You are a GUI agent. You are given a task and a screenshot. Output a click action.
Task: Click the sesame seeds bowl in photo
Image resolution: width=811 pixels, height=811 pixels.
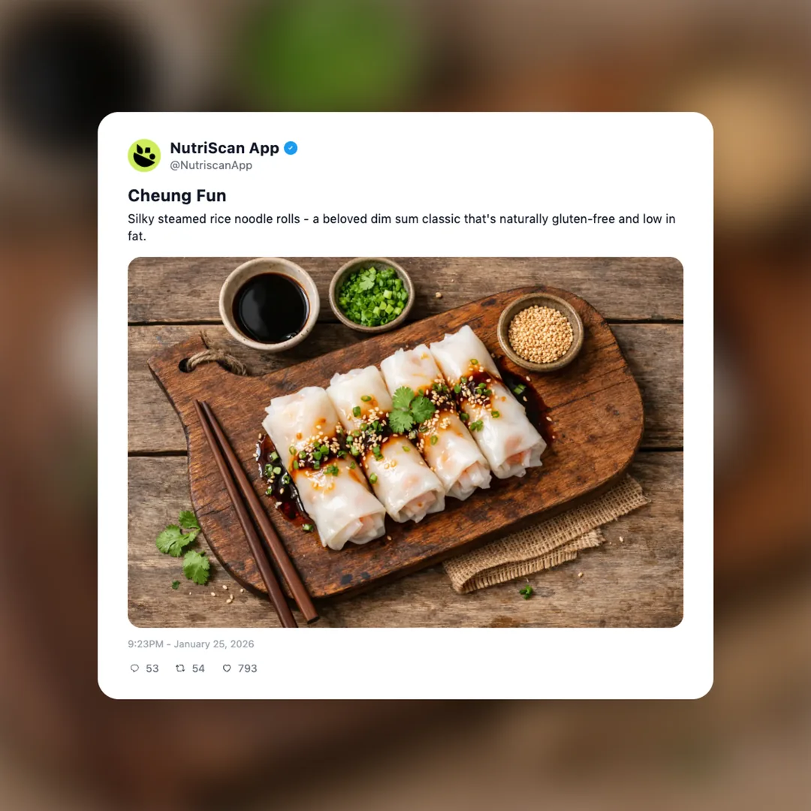pyautogui.click(x=541, y=333)
